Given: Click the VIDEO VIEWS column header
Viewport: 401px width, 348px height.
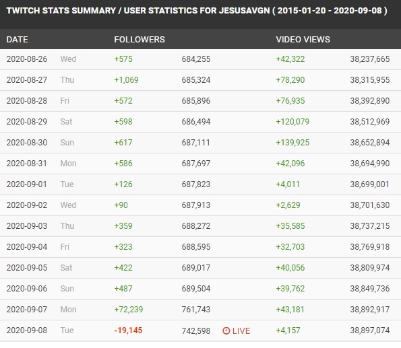Looking at the screenshot, I should (x=303, y=40).
